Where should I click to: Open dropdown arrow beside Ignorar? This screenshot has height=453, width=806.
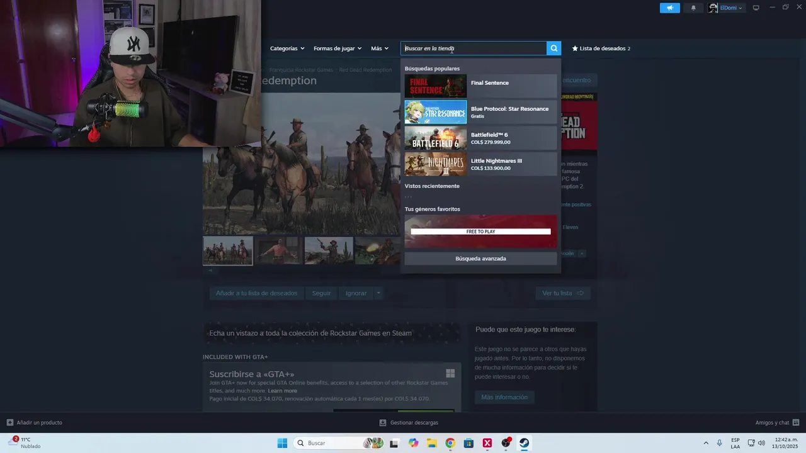[378, 293]
